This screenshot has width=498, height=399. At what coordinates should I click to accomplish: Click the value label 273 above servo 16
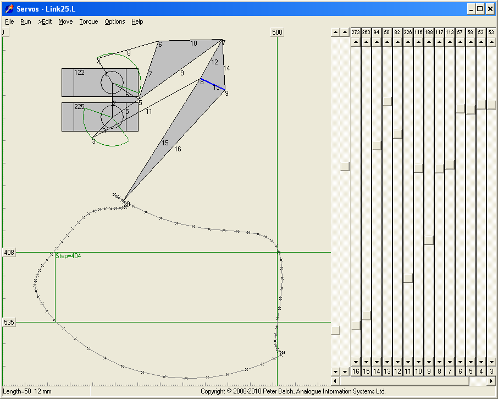click(355, 32)
